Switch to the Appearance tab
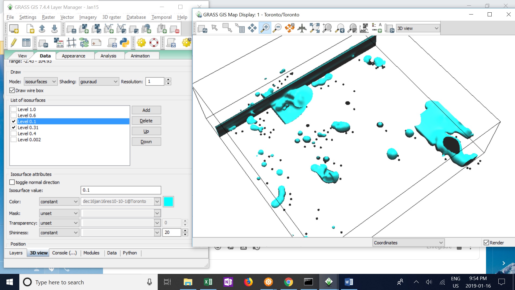Image resolution: width=515 pixels, height=290 pixels. [73, 56]
